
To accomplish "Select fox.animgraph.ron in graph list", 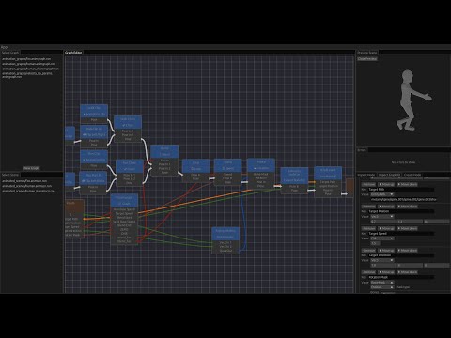I will click(x=26, y=59).
